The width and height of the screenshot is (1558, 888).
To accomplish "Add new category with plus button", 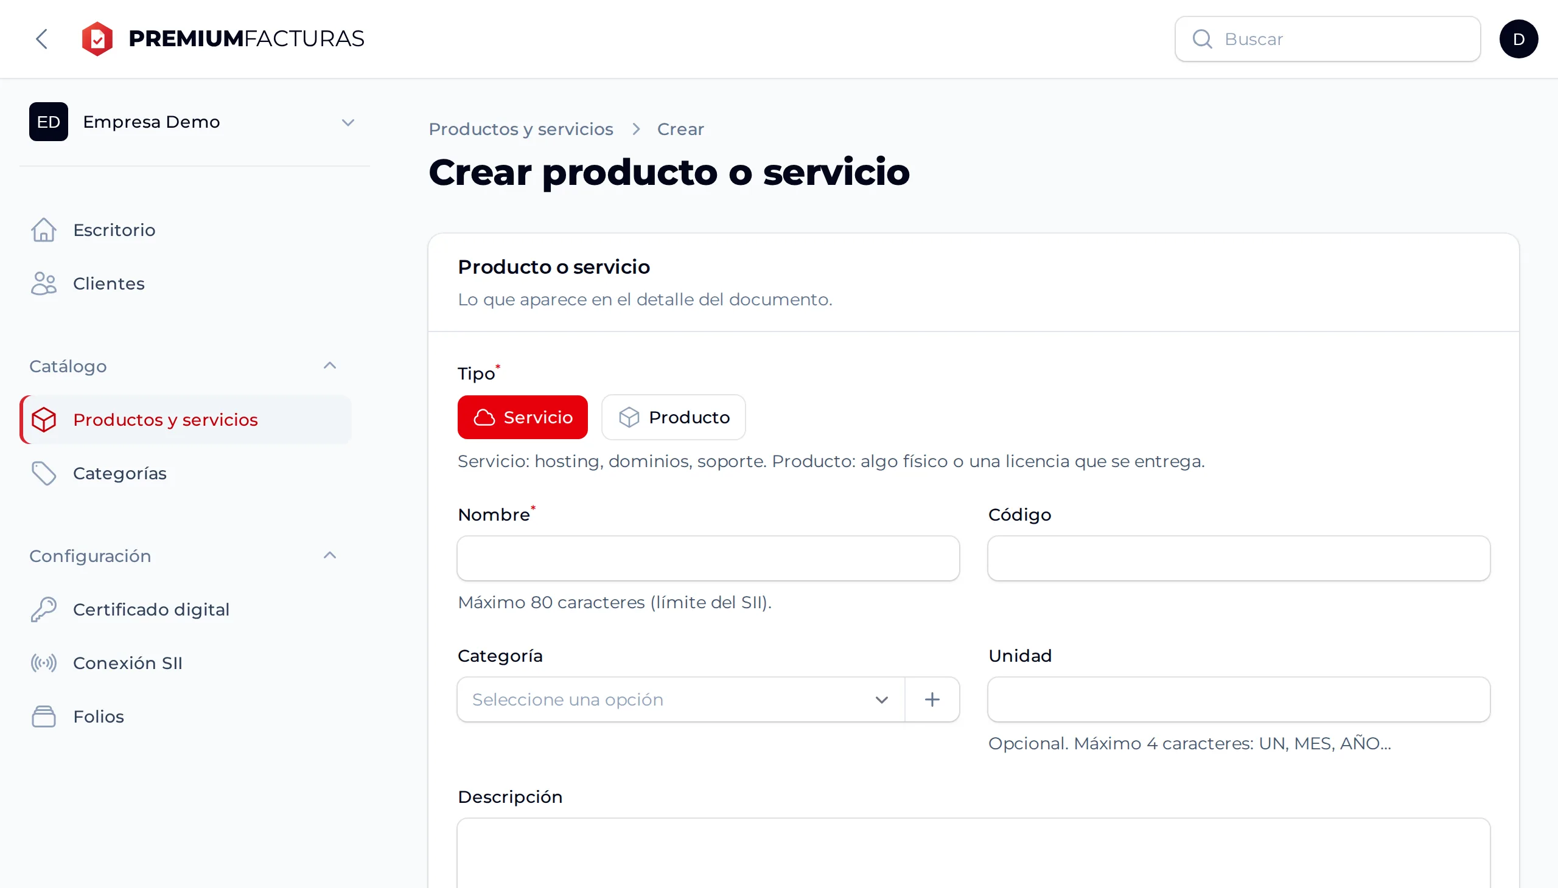I will 932,699.
